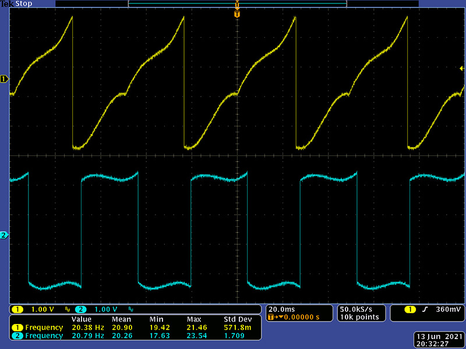This screenshot has width=466, height=349.
Task: Click the yellow channel 1 badge in scale readout
Action: coord(17,309)
